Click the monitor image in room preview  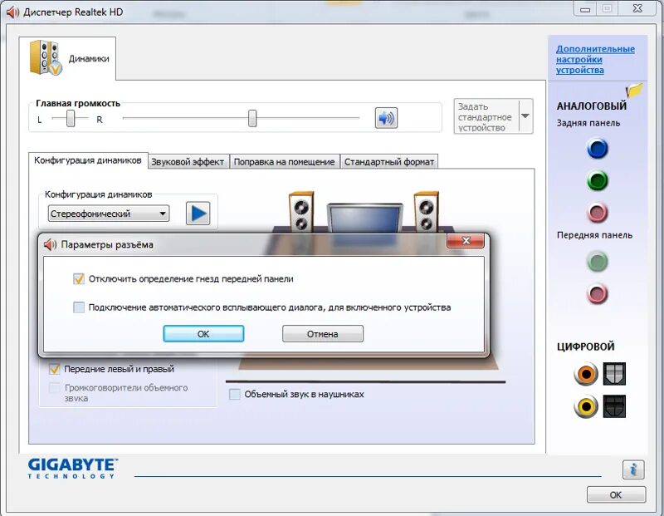(365, 218)
